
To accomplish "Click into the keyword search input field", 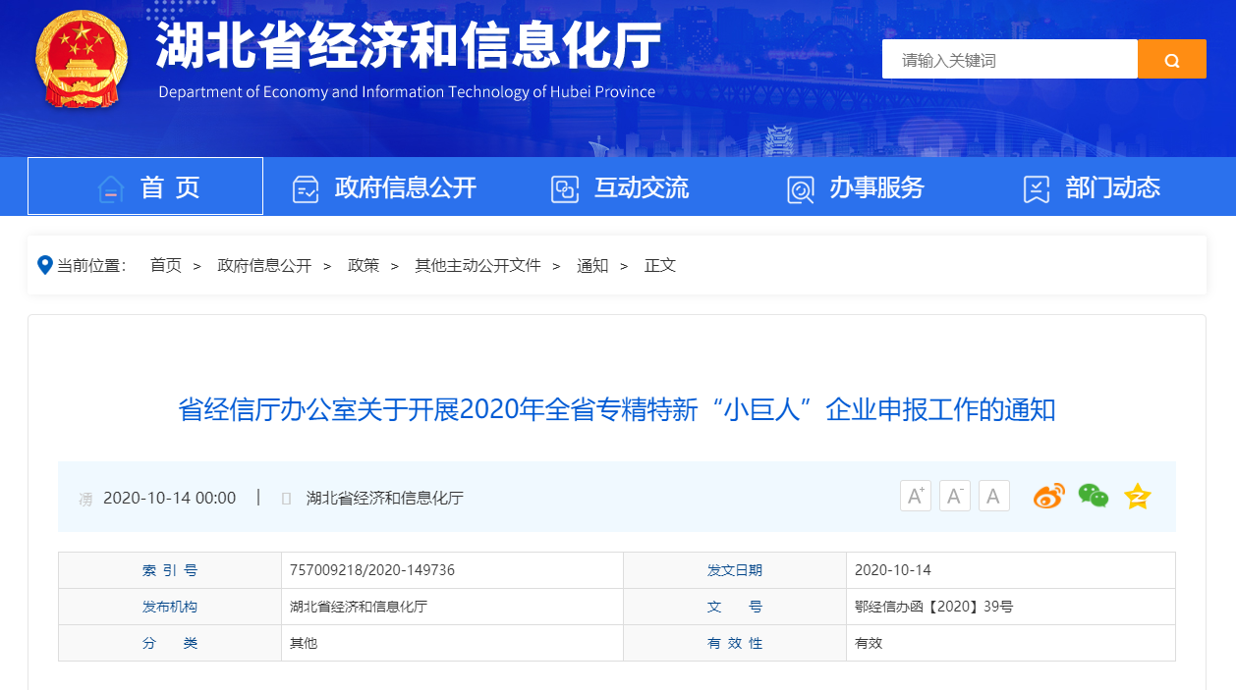I will pos(1009,60).
